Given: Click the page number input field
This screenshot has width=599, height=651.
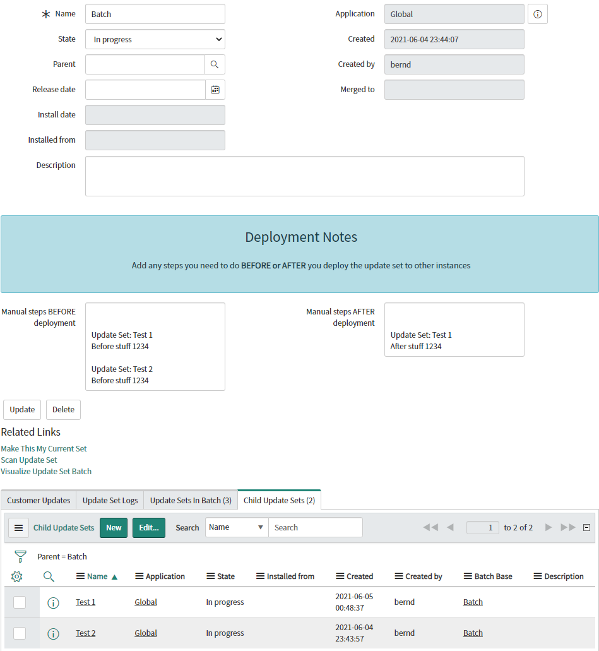Looking at the screenshot, I should coord(483,528).
